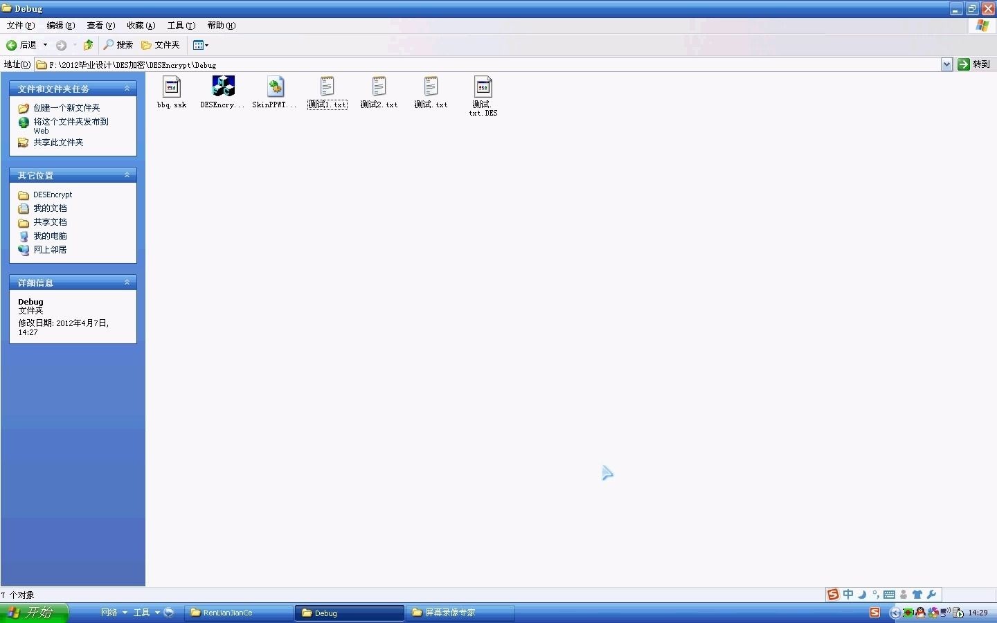The height and width of the screenshot is (623, 997).
Task: Click the 转到 (Go) button
Action: [974, 64]
